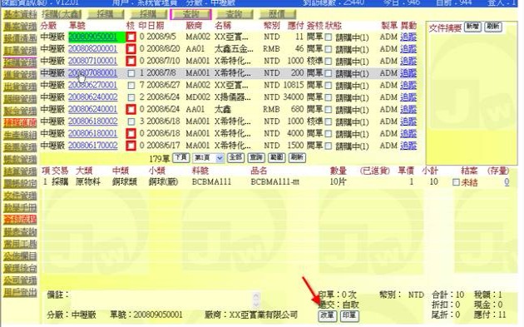Open purchase order 200808200001 link
The image size is (524, 327).
coord(93,49)
